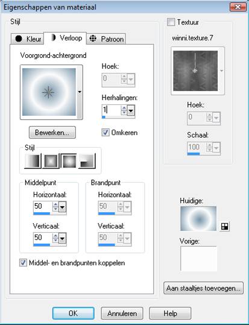Click the Verloop half-circle tab icon

pyautogui.click(x=54, y=38)
